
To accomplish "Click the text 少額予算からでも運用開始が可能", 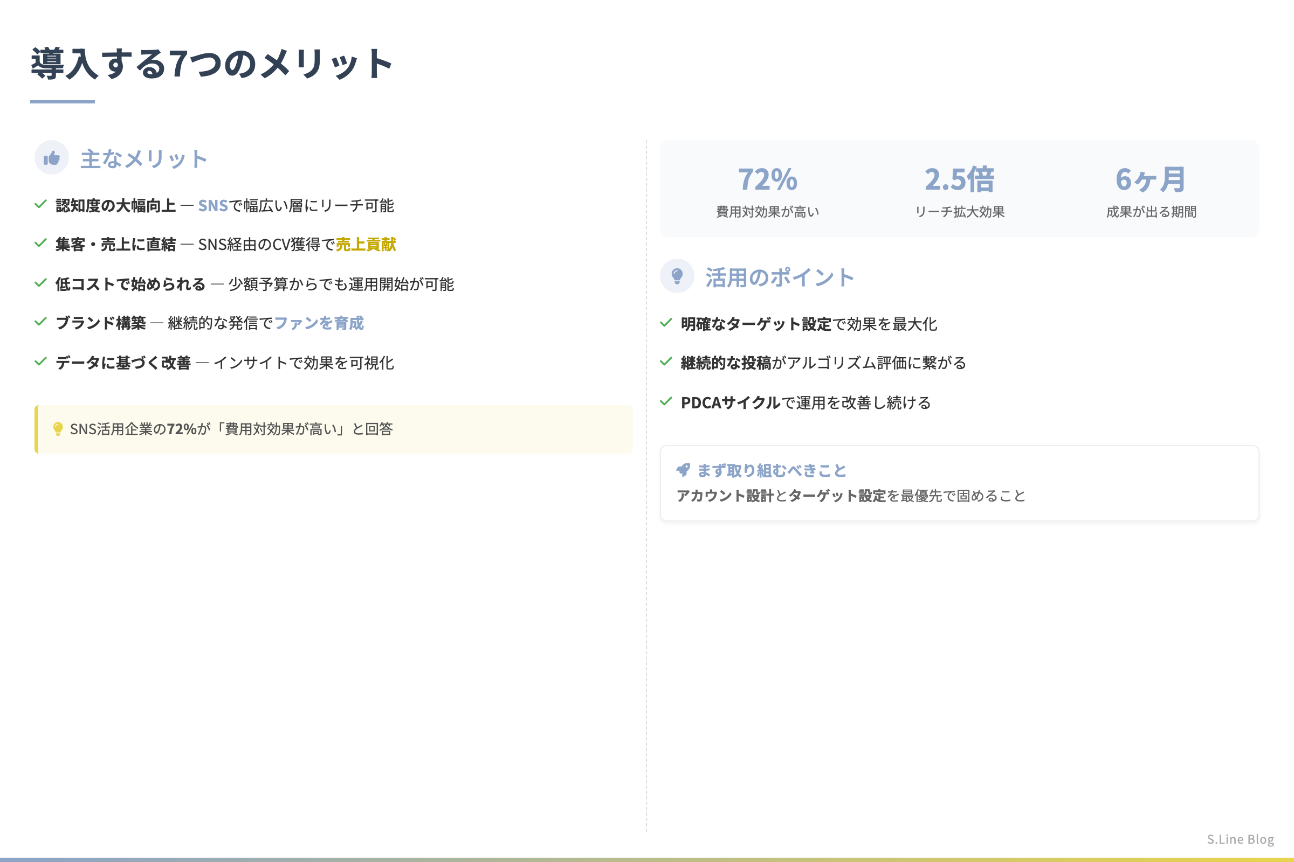I will 341,284.
